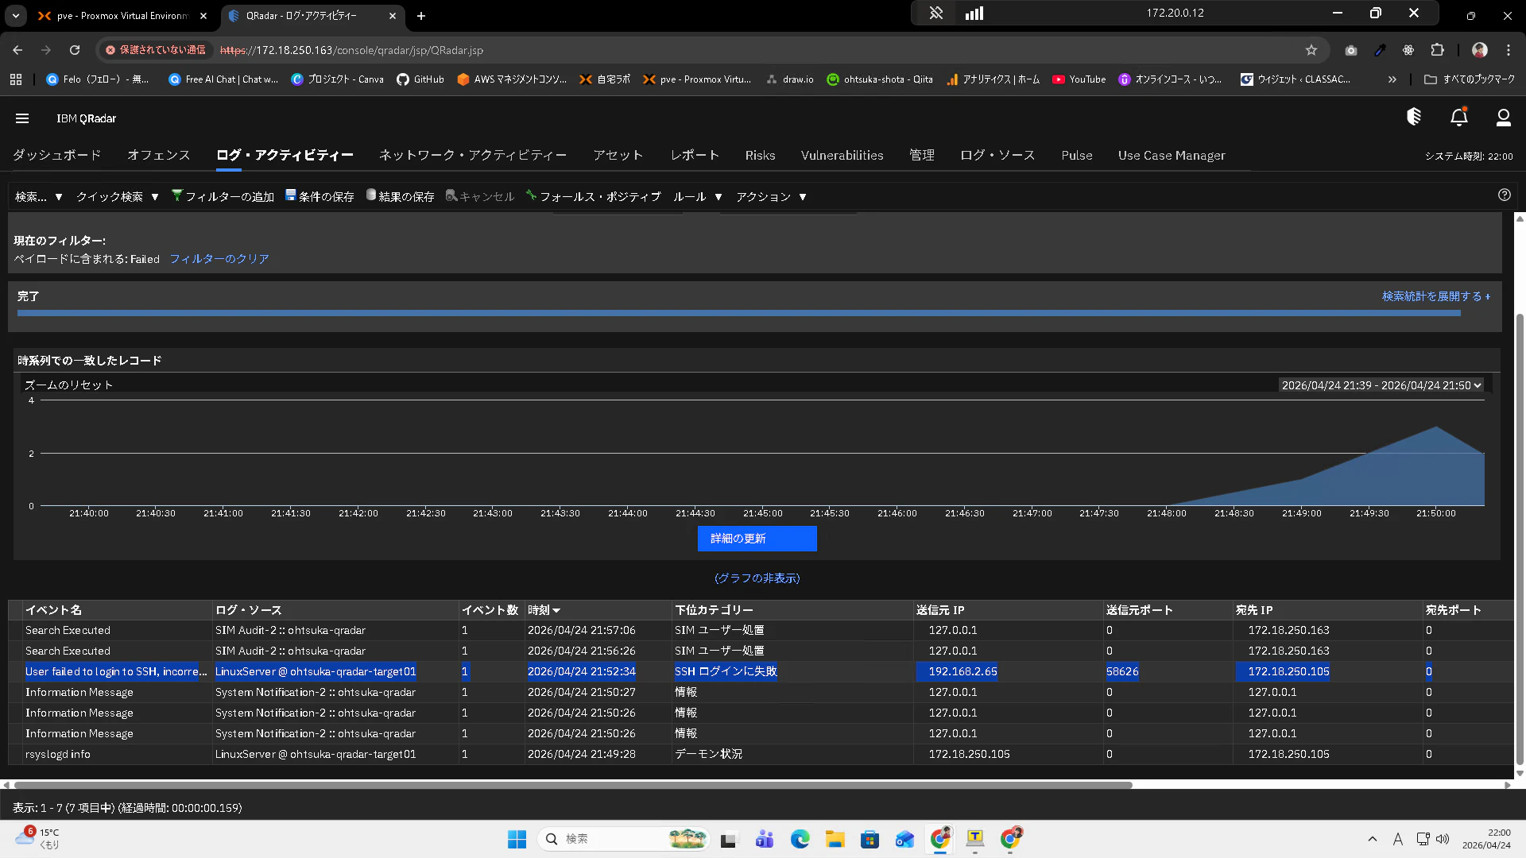Click the QRadar shield icon in header
The height and width of the screenshot is (858, 1526).
point(1413,118)
